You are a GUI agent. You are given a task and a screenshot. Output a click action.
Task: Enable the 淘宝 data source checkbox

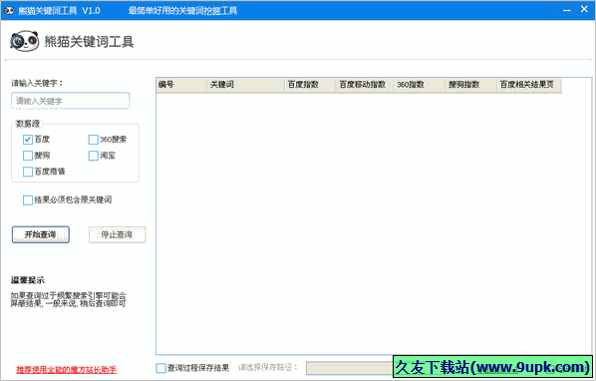[x=93, y=156]
